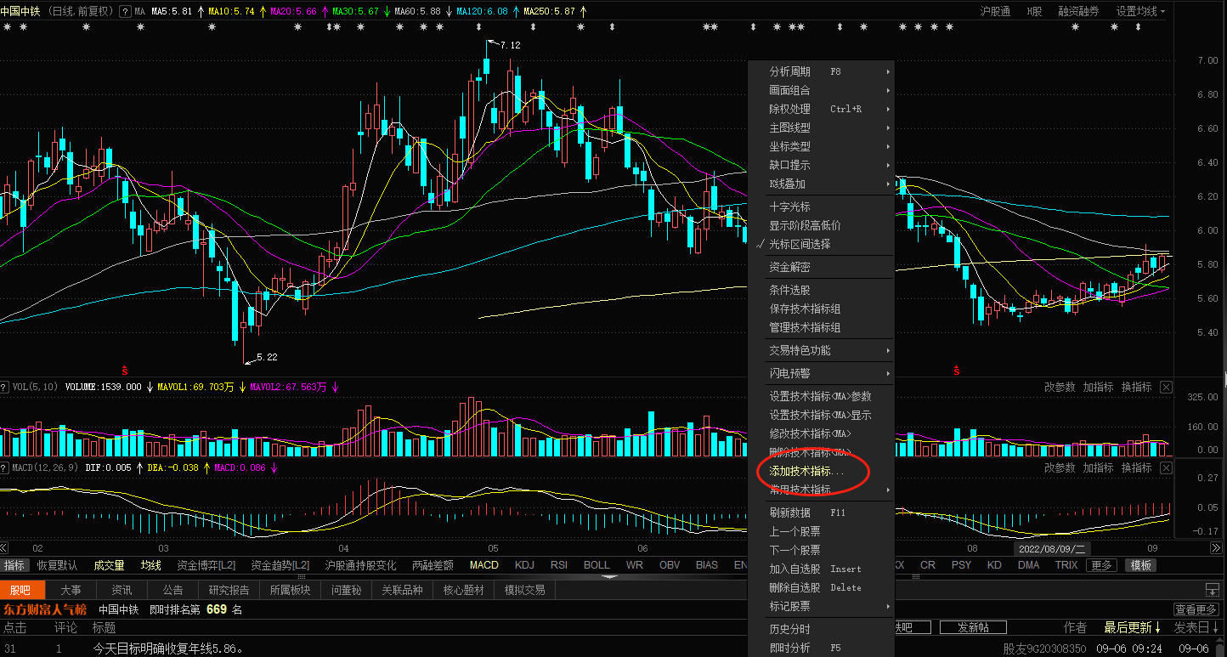Click the VOL indicator help icon
The image size is (1227, 657).
5,387
